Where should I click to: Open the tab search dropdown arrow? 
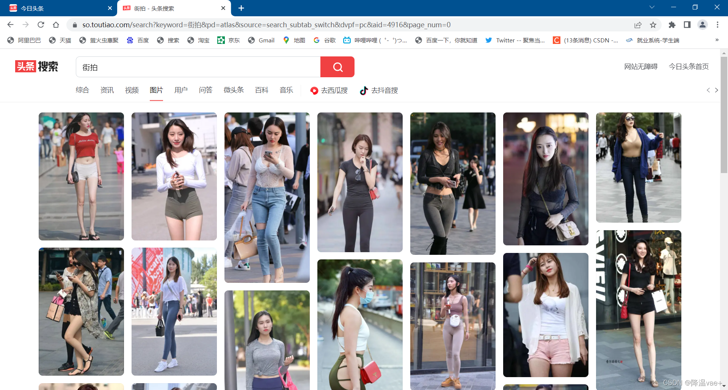(x=652, y=7)
